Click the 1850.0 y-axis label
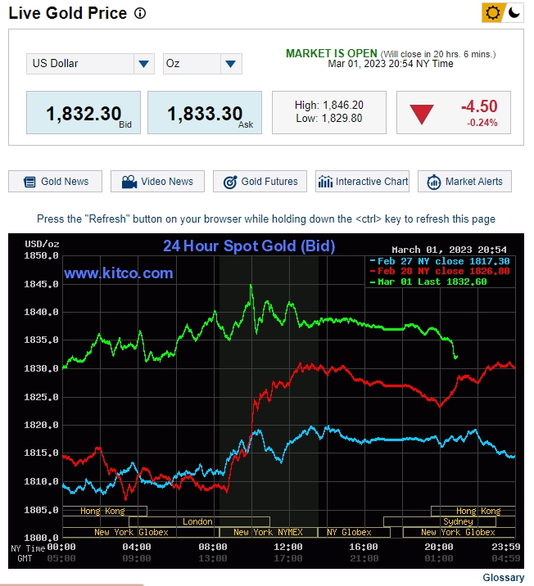This screenshot has width=534, height=586. (x=41, y=256)
